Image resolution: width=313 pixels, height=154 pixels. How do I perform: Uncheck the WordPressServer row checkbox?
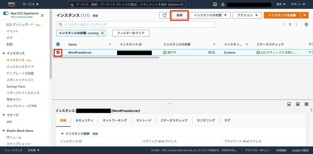click(58, 52)
